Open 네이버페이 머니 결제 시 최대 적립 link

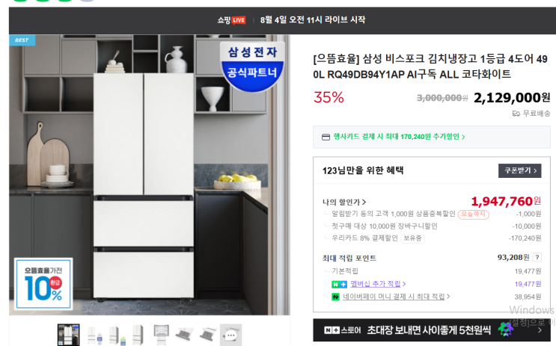396,297
